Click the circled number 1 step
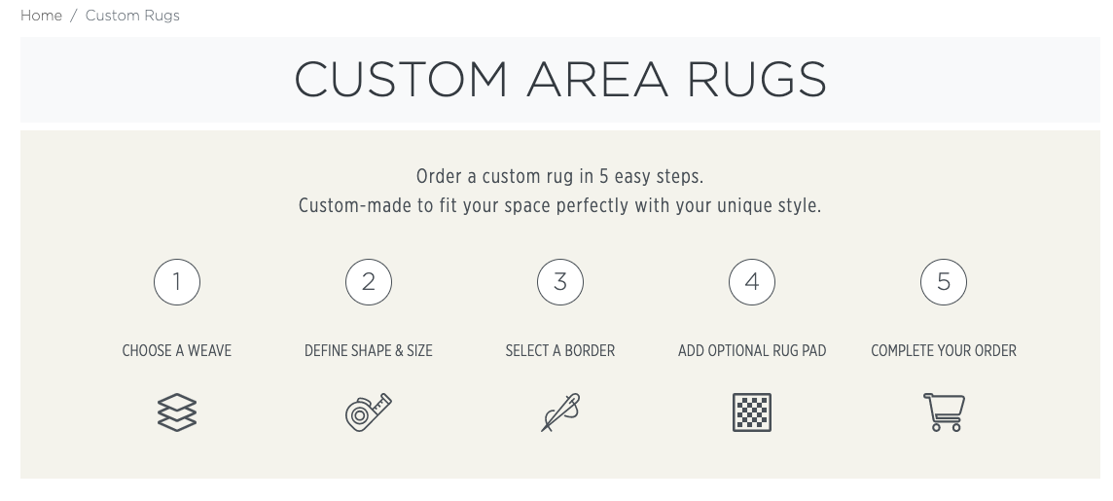1113x501 pixels. tap(177, 282)
